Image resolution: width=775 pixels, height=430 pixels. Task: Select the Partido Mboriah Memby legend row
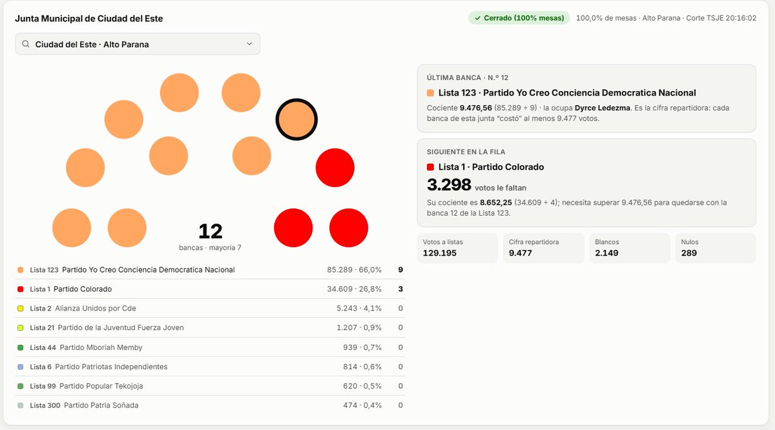210,347
